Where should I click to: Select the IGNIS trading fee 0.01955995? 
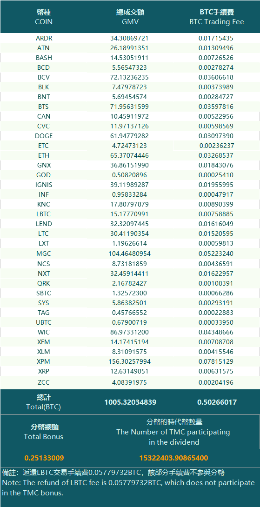[216, 185]
